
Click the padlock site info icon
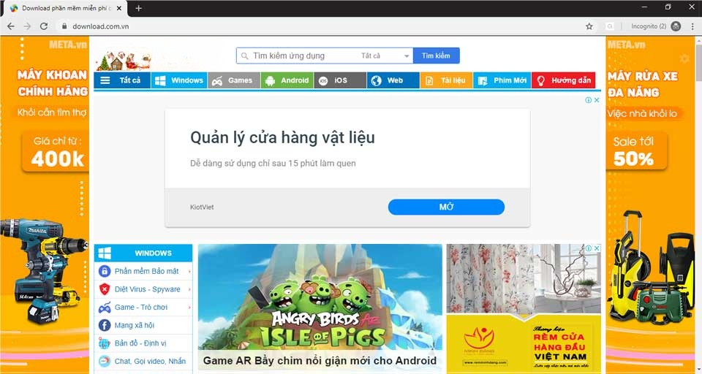coord(64,26)
